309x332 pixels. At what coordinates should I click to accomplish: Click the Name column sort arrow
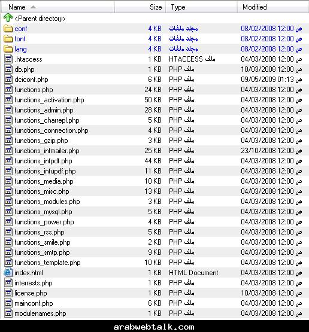point(33,7)
